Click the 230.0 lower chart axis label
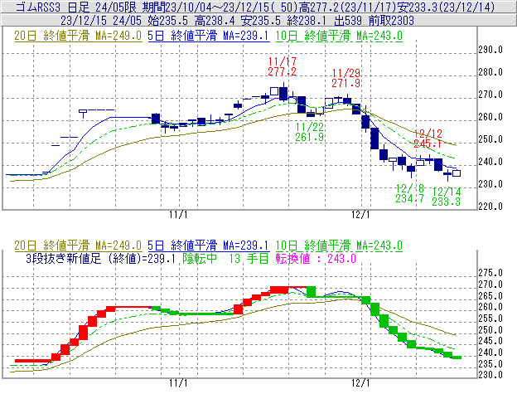 [x=490, y=375]
